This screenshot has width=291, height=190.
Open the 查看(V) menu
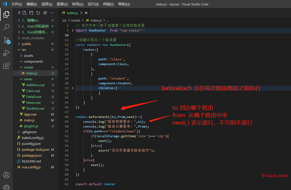click(62, 4)
